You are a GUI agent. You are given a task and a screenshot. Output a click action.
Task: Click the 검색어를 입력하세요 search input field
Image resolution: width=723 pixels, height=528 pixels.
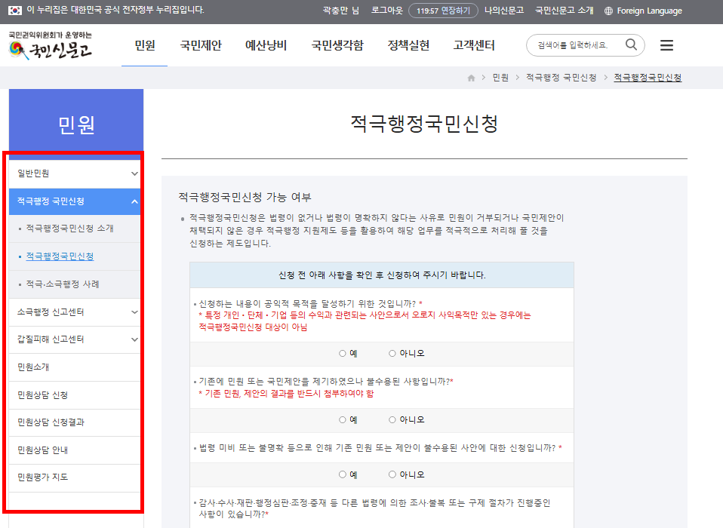[x=574, y=45]
